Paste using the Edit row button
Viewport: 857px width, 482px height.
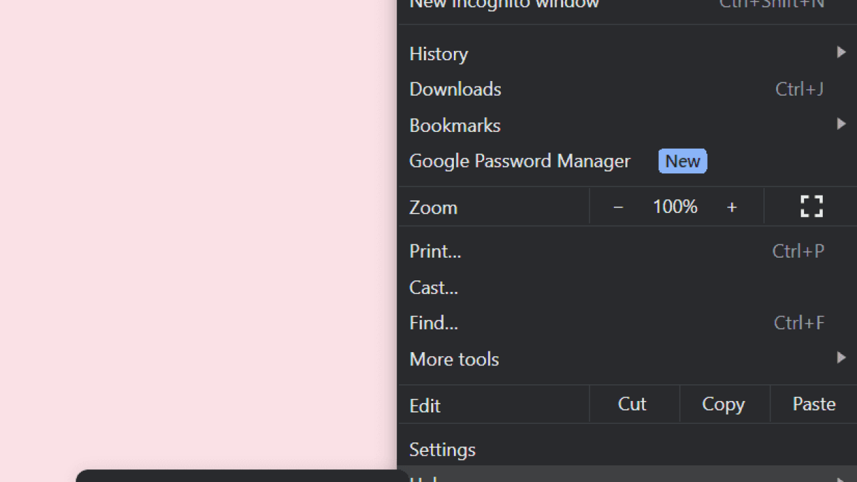[813, 404]
